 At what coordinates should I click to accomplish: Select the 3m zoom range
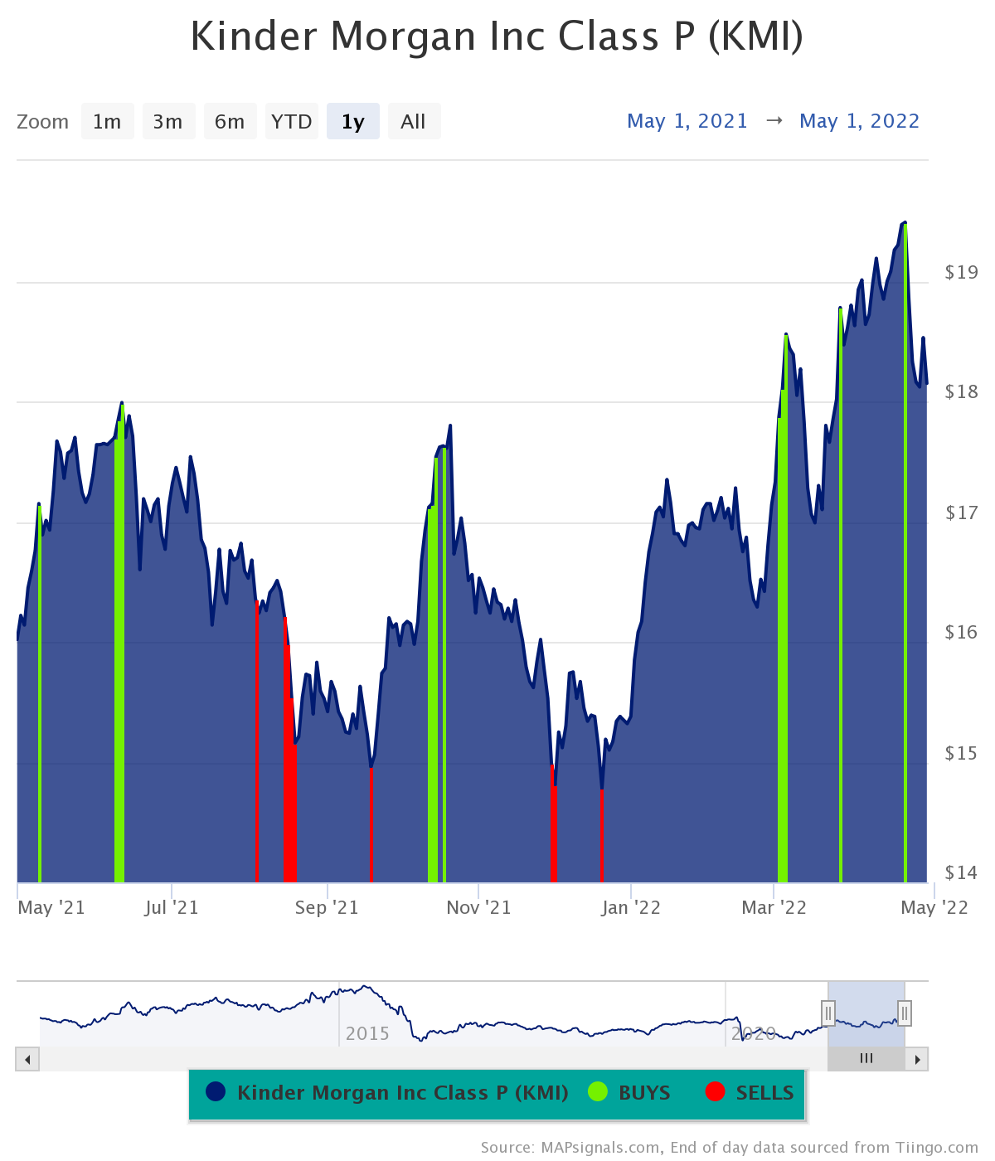tap(168, 122)
